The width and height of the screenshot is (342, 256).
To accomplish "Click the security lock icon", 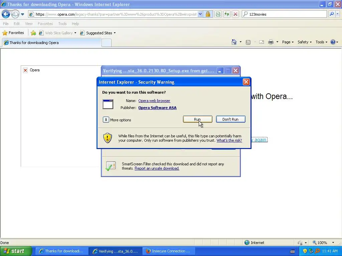I will 208,14.
